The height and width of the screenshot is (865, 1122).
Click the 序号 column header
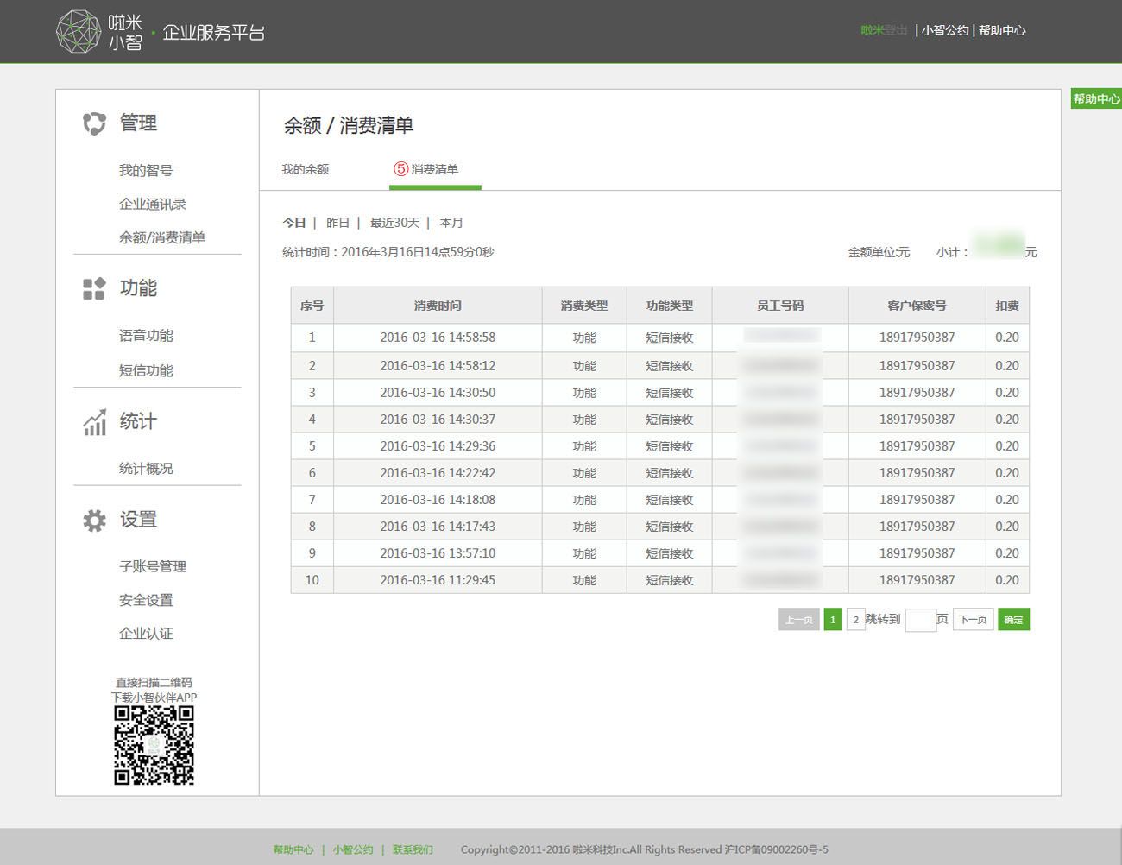[x=312, y=306]
